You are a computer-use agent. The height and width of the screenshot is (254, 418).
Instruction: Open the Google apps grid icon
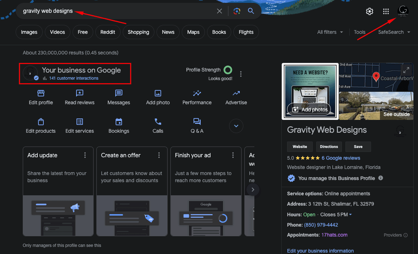(x=386, y=11)
